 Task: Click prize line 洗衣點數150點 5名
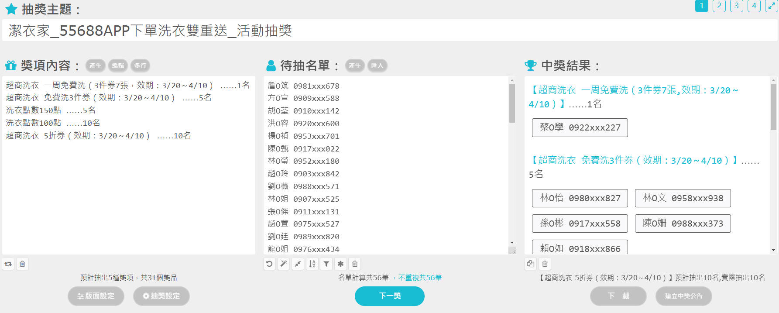(51, 110)
